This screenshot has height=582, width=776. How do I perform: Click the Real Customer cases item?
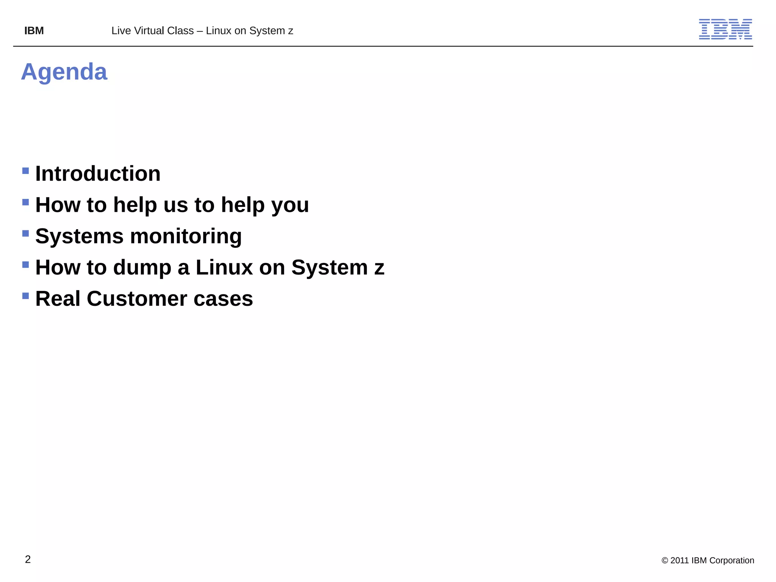[144, 299]
